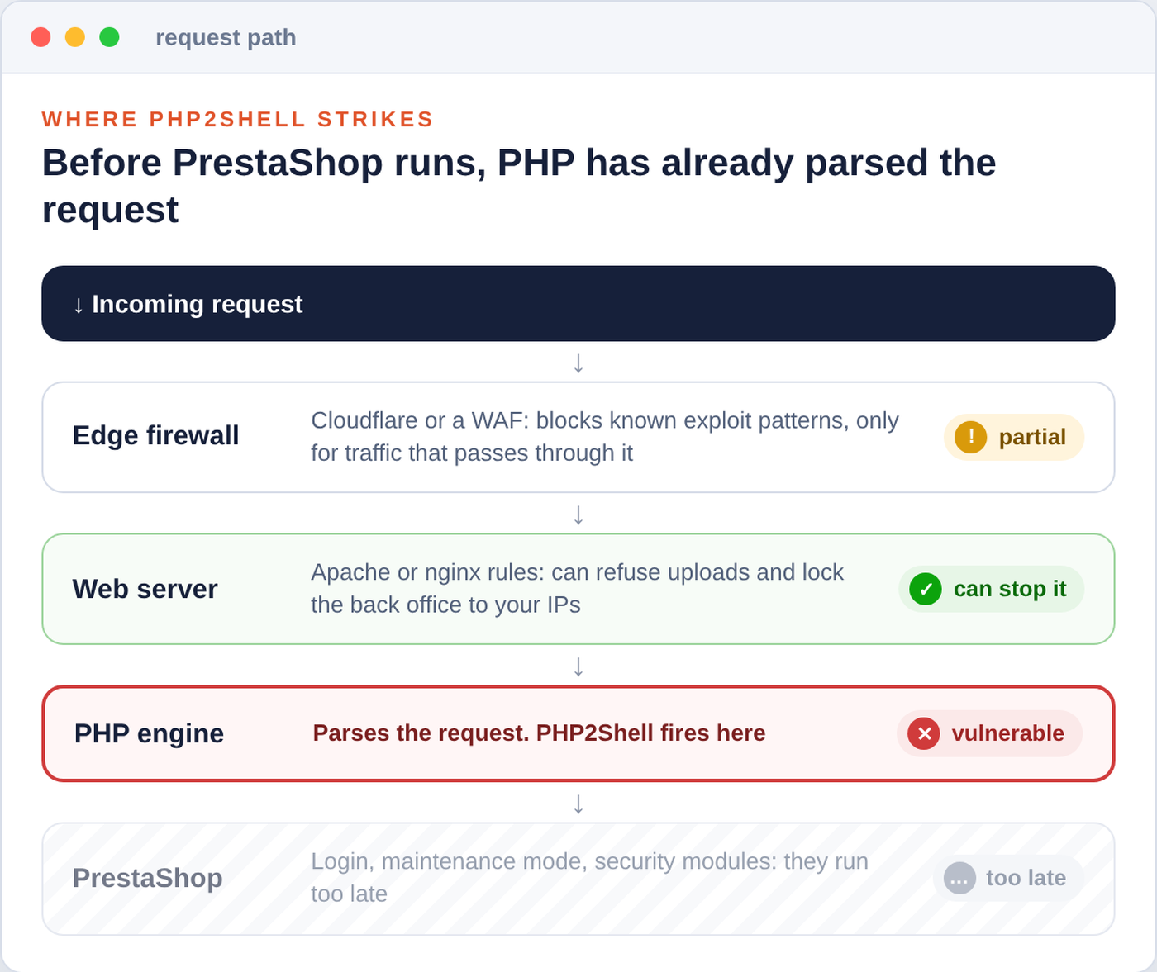Click the "request path" window title

click(226, 37)
